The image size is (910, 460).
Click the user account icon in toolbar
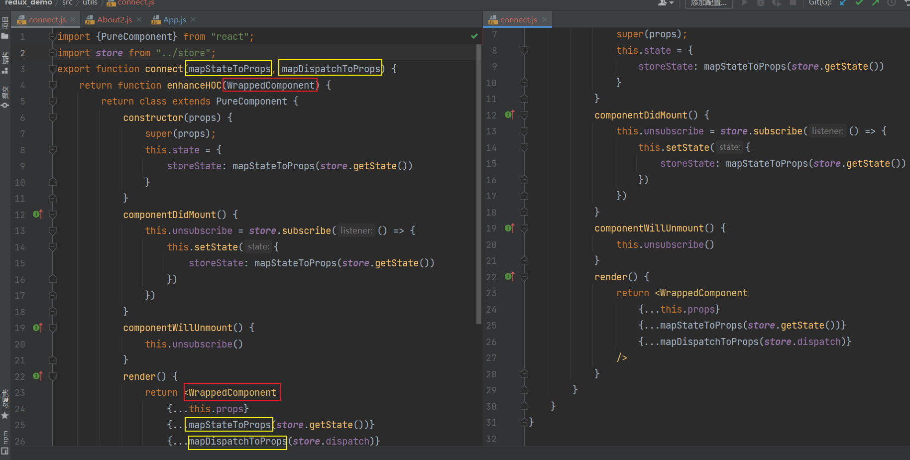click(665, 2)
